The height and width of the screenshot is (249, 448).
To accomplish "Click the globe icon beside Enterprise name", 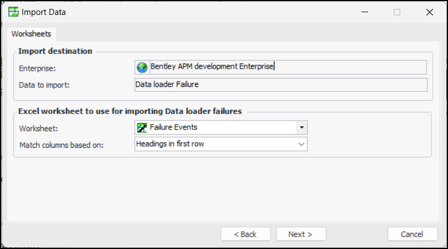I will pos(142,67).
